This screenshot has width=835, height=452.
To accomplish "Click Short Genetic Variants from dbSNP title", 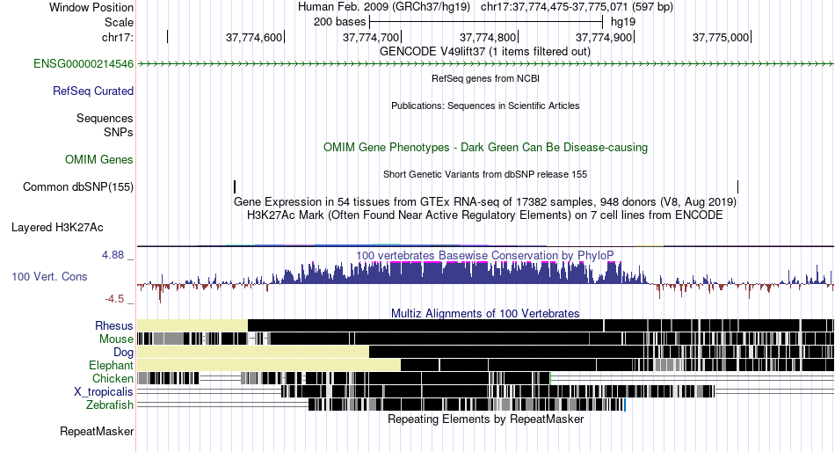I will pyautogui.click(x=485, y=174).
